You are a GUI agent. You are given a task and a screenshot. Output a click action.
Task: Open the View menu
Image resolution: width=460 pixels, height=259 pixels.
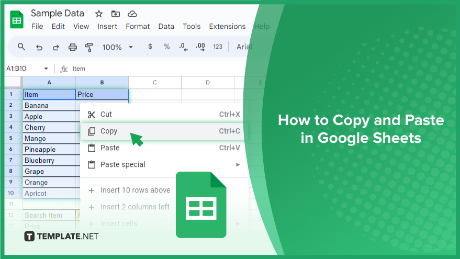pyautogui.click(x=81, y=26)
